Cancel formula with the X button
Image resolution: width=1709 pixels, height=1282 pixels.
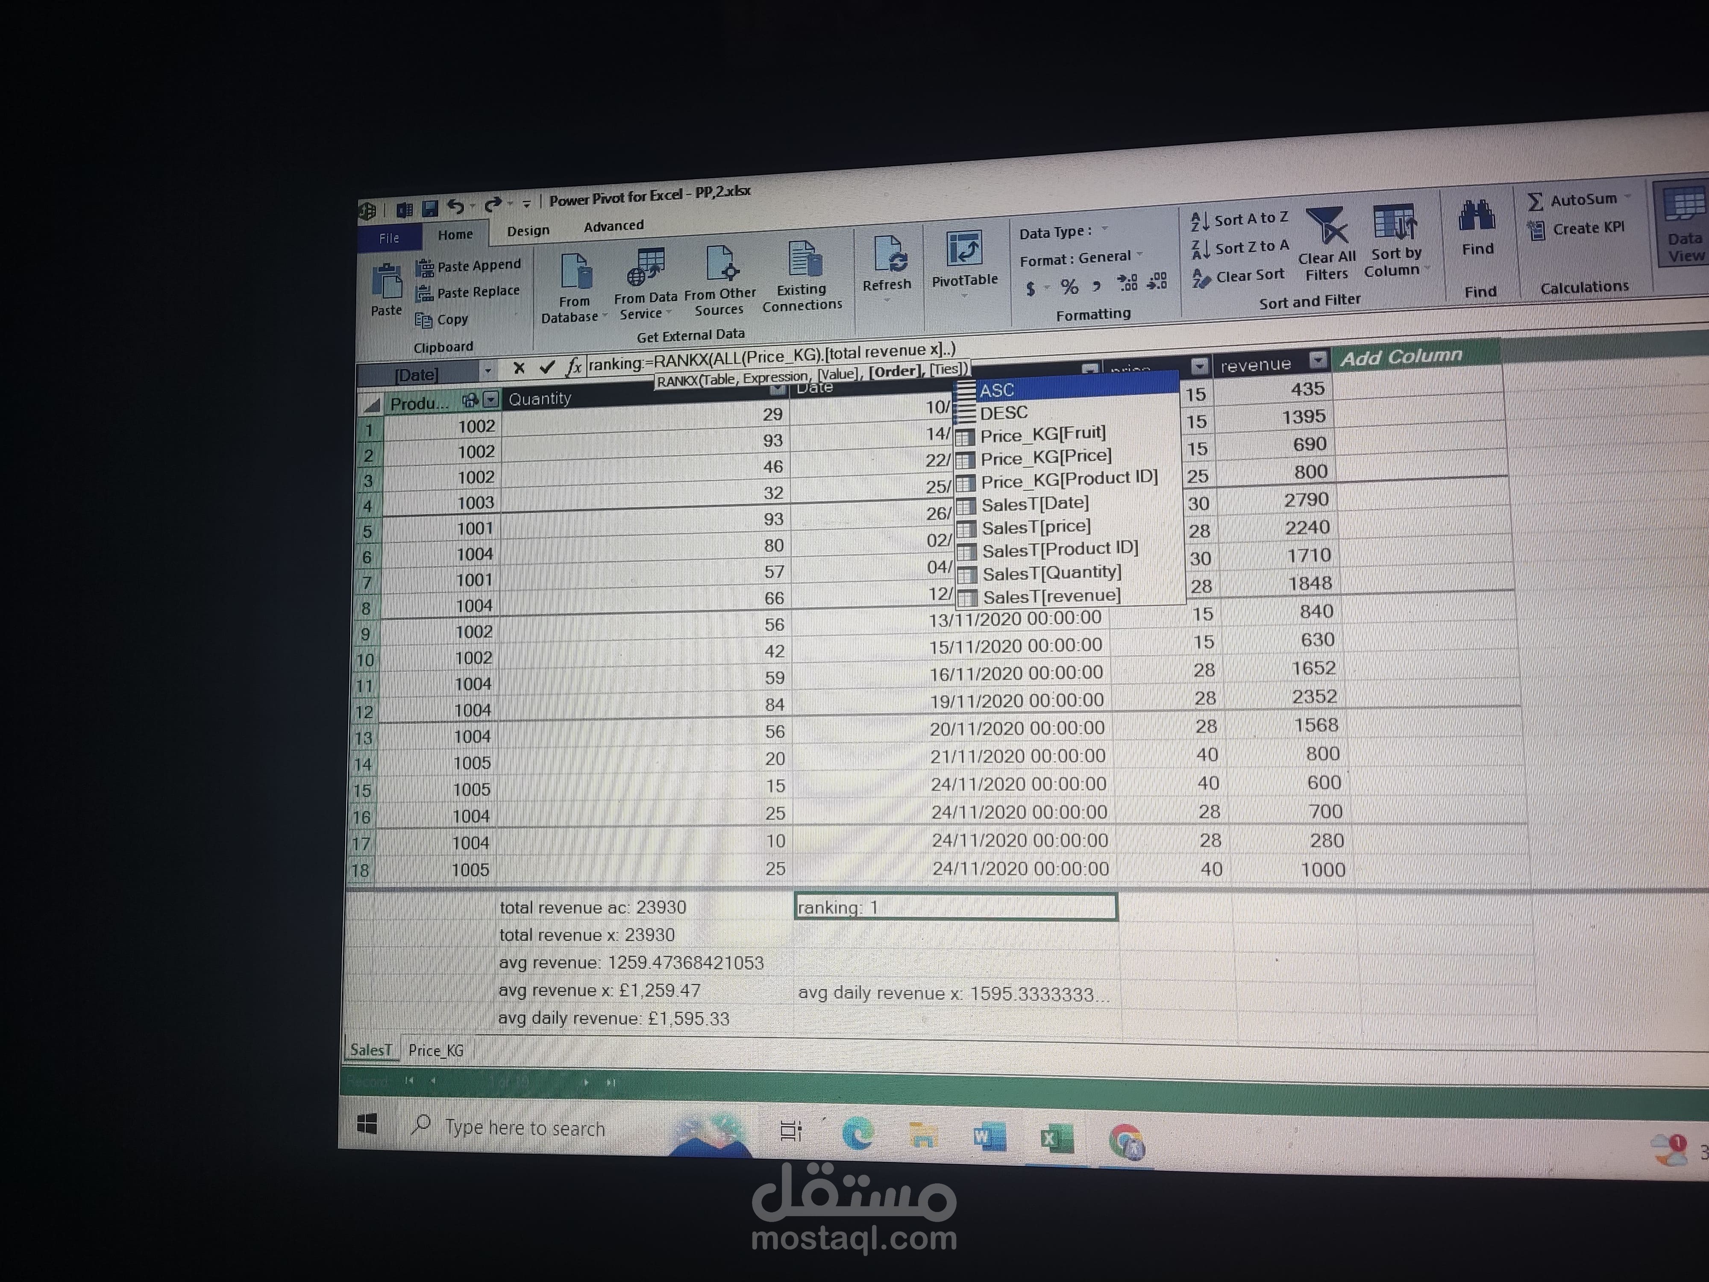click(519, 368)
